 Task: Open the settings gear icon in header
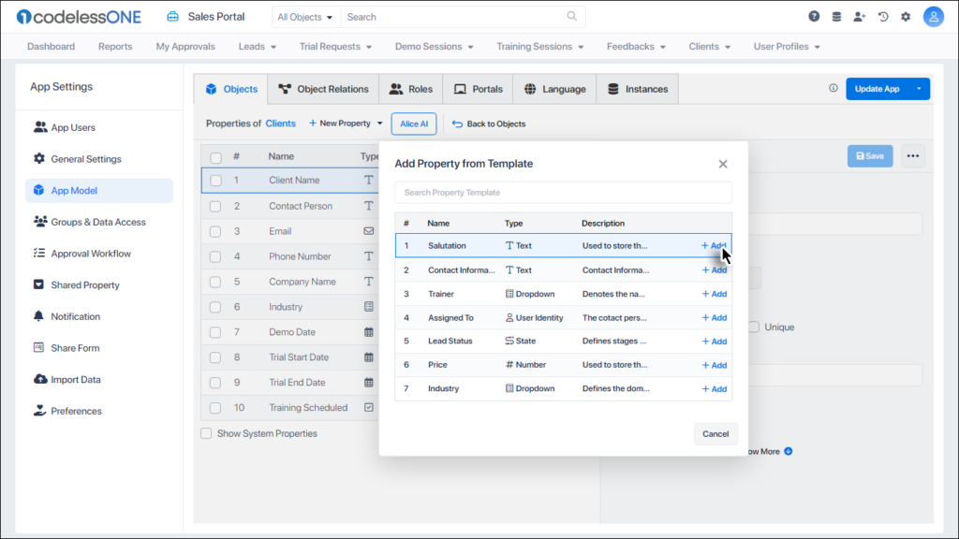tap(906, 17)
